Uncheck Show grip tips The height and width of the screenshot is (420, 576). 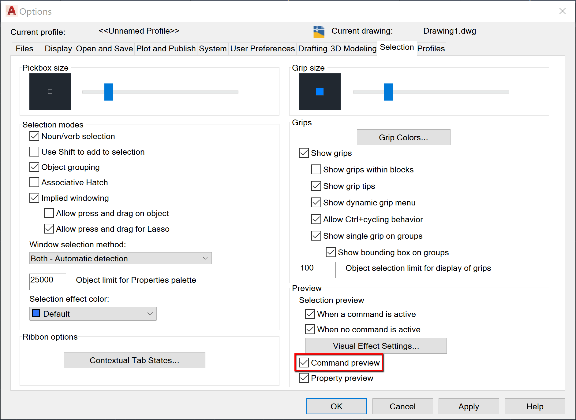coord(316,186)
